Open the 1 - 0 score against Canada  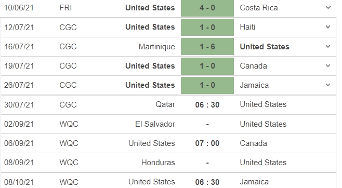tap(207, 66)
